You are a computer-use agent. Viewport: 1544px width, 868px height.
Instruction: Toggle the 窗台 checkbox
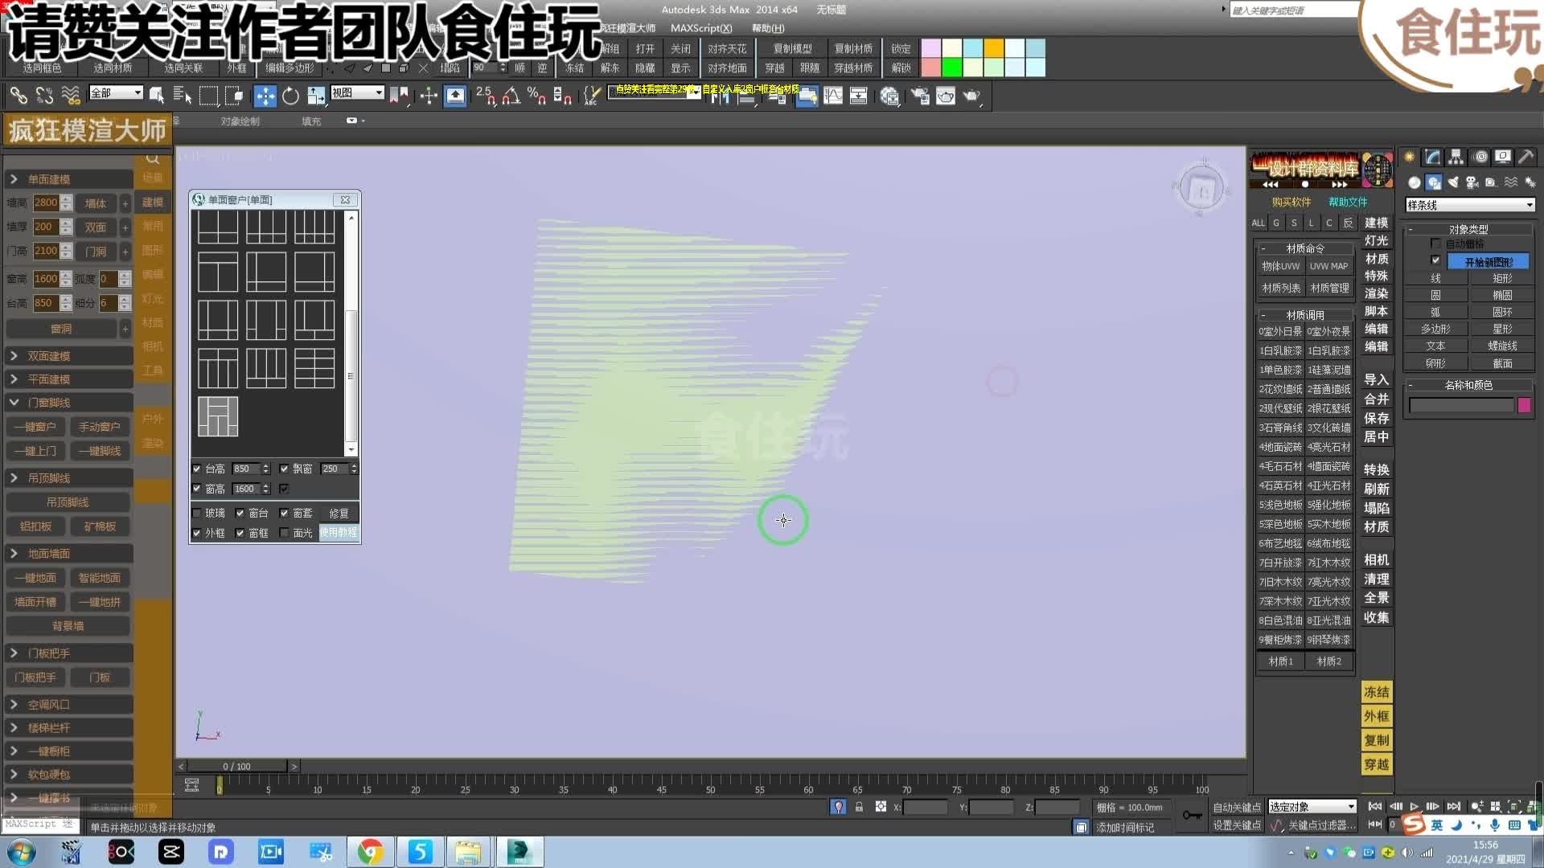(240, 513)
